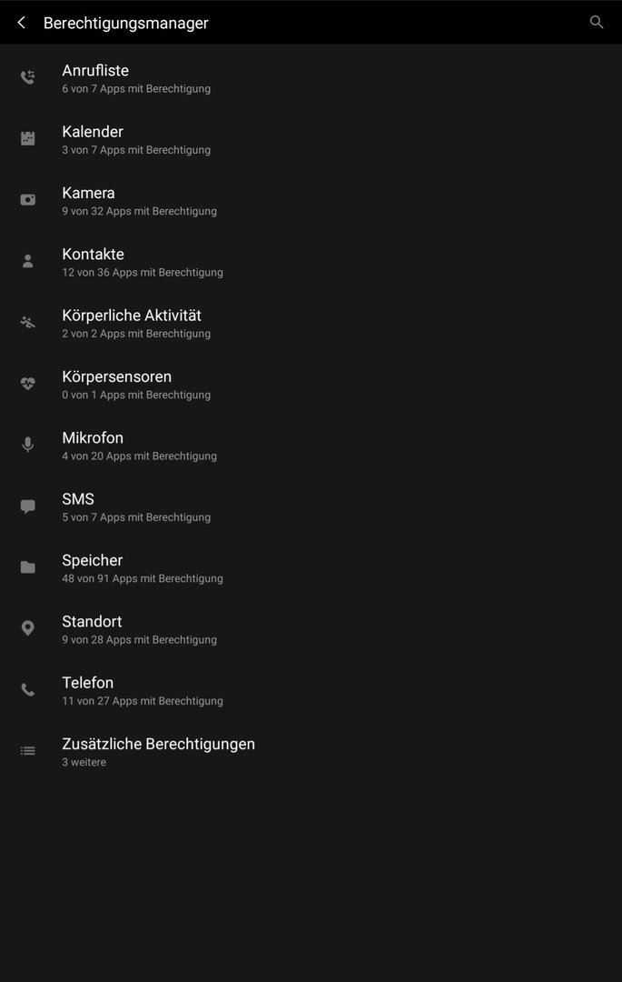
Task: Open Speicher permissions with 48 of 91 apps
Action: 311,568
